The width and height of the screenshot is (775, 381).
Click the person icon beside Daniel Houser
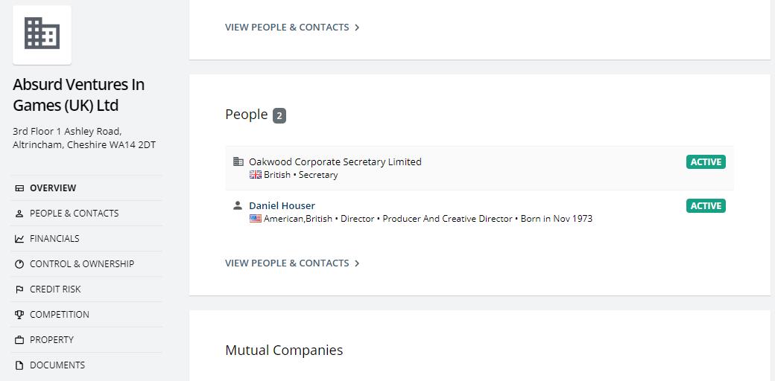pos(238,205)
